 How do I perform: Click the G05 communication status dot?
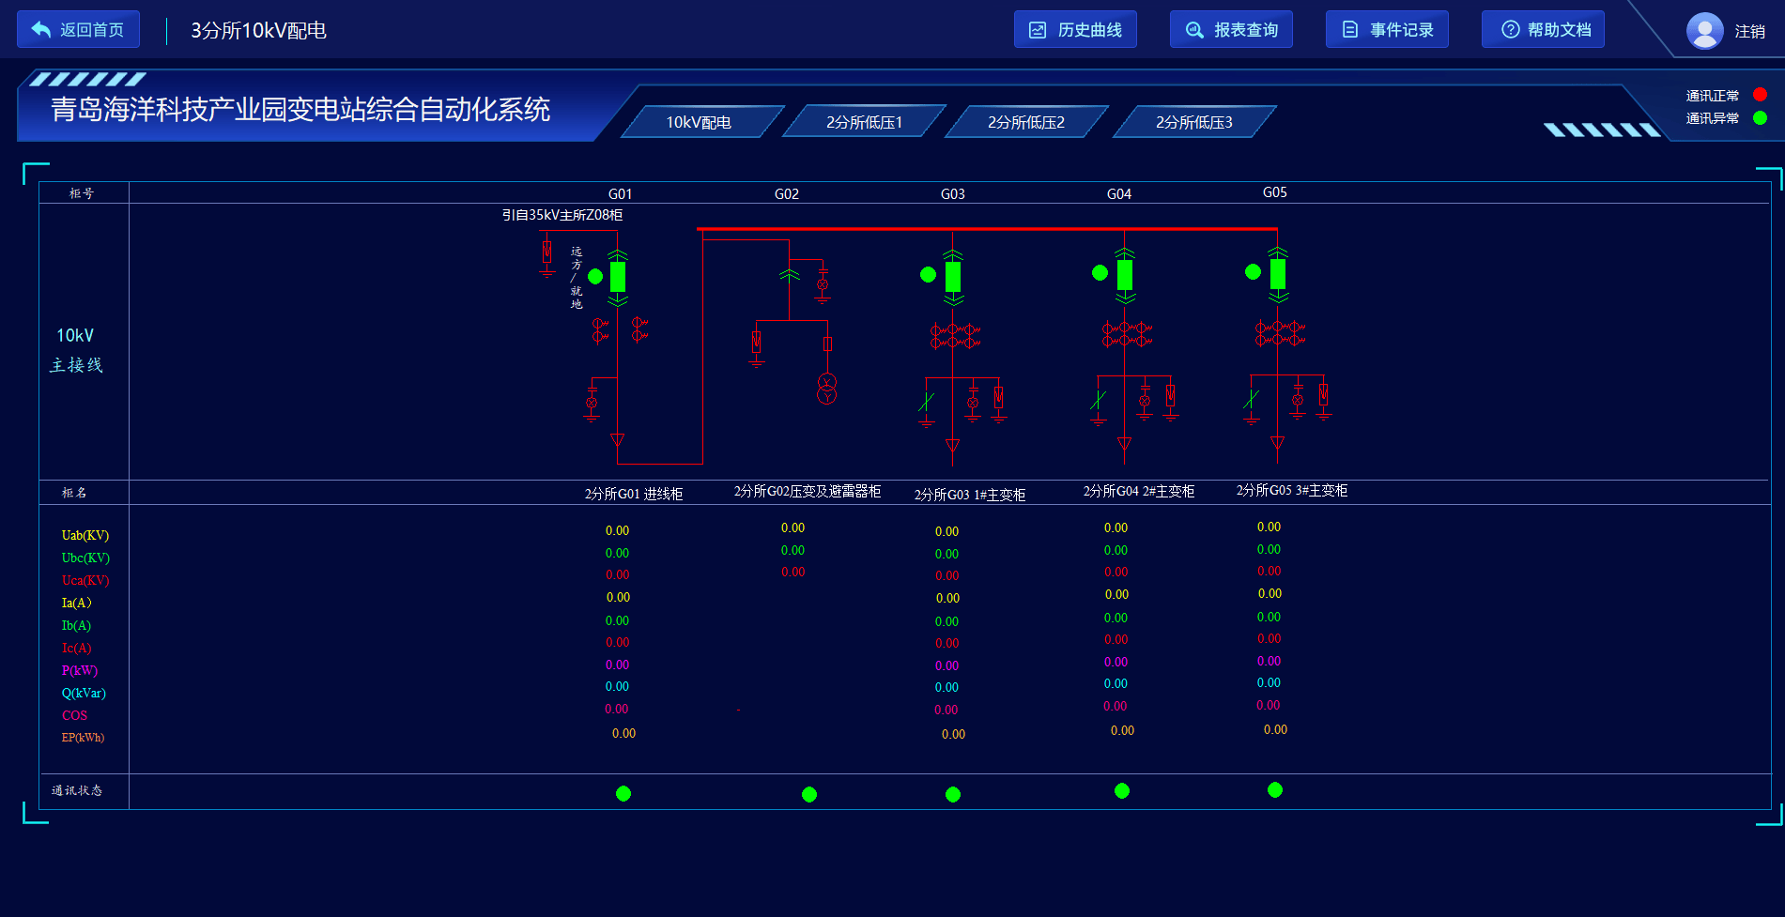[1275, 789]
